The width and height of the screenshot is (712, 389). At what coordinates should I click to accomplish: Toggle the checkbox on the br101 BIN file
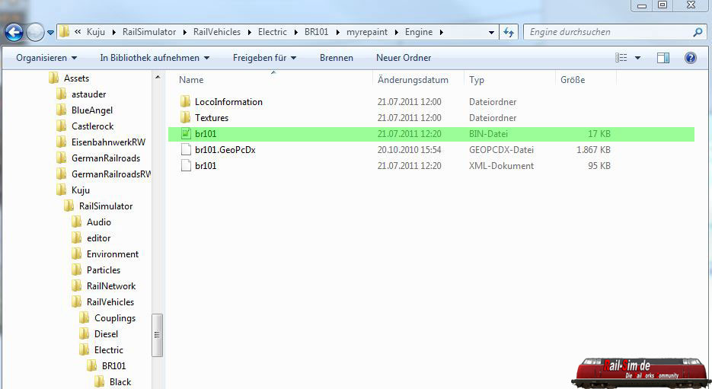[x=186, y=133]
